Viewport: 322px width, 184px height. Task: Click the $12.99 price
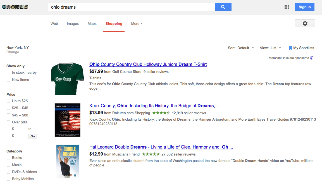[96, 154]
